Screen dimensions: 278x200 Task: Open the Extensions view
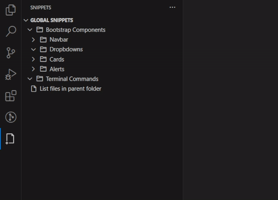pyautogui.click(x=11, y=96)
